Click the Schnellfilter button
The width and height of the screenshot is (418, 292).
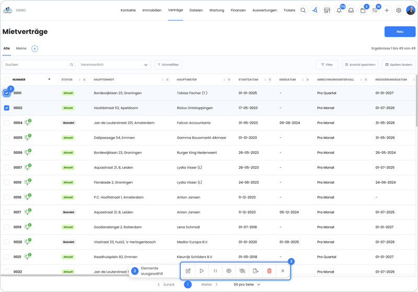168,65
